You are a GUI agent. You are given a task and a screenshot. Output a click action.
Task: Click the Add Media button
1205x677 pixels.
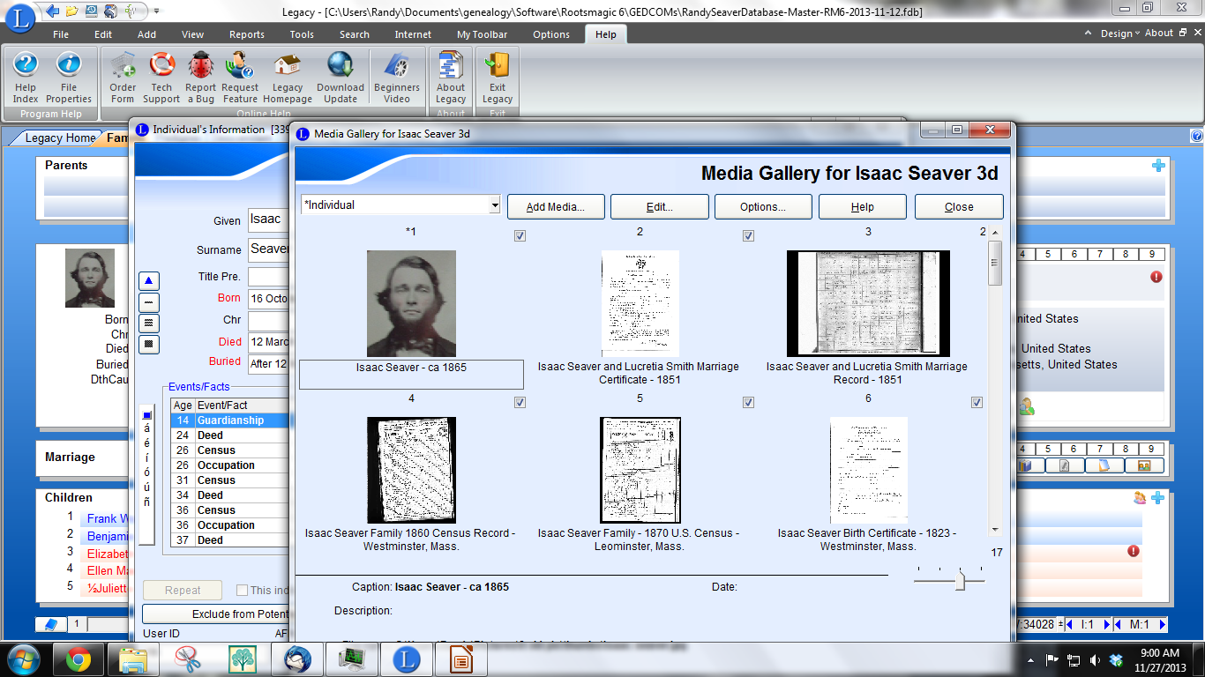point(556,206)
